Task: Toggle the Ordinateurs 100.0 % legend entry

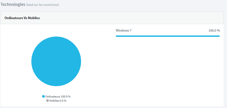Action: tap(56, 96)
